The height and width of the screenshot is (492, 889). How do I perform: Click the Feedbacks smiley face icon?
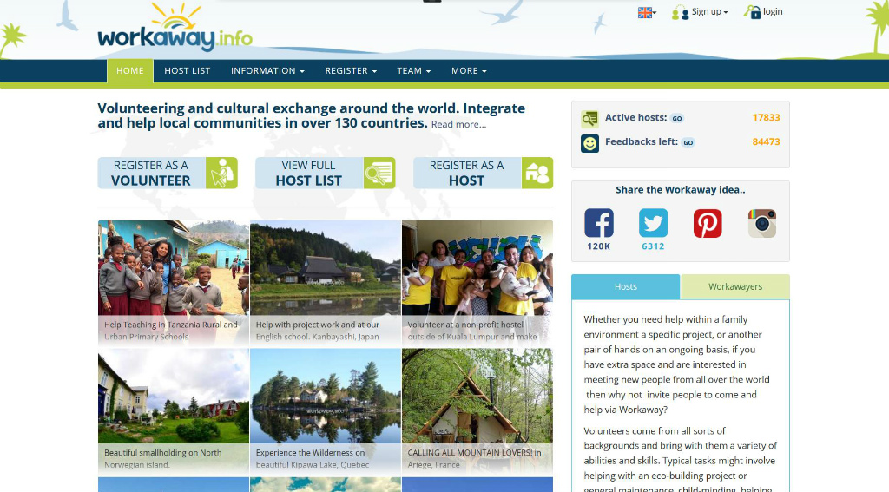(x=589, y=143)
